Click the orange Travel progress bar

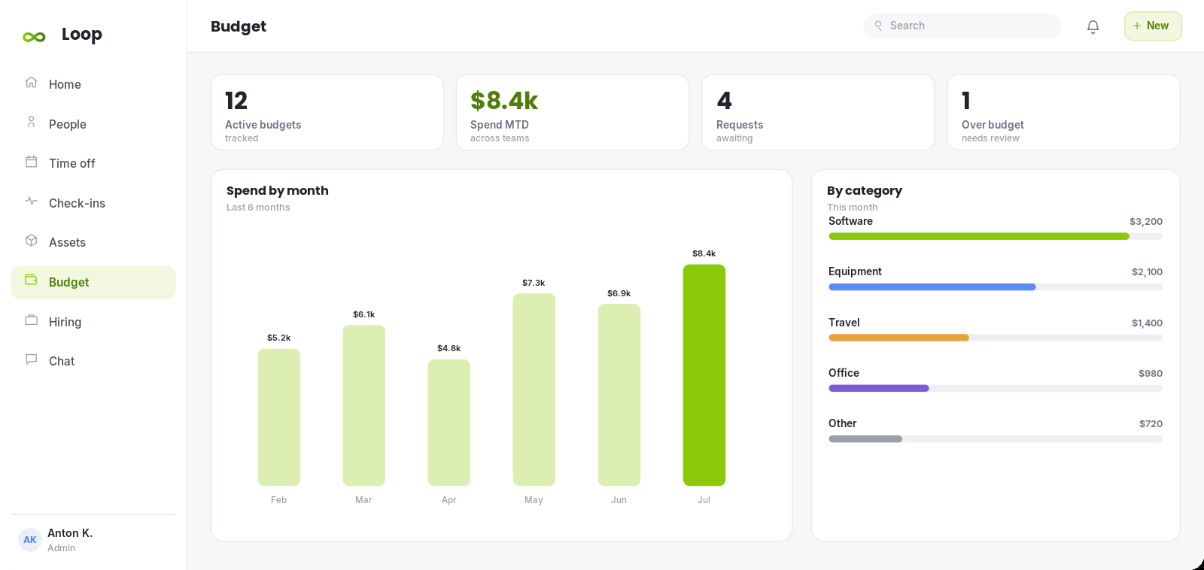point(898,338)
